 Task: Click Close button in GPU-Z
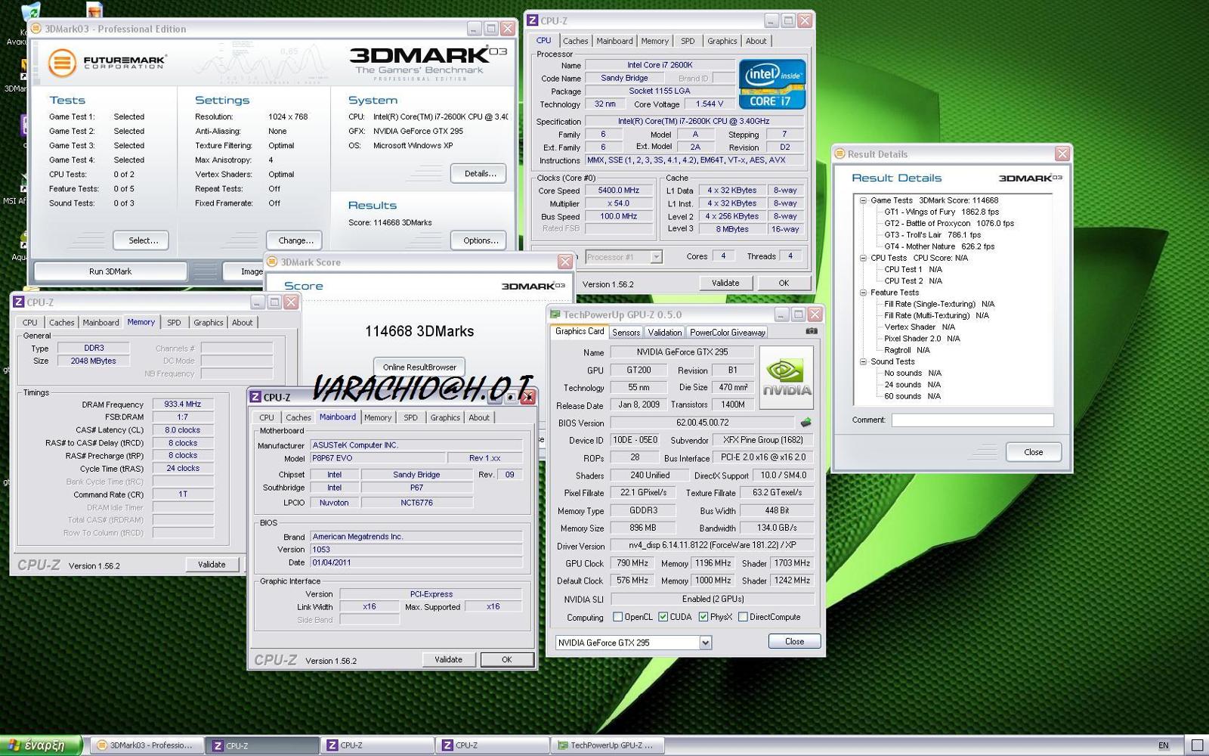(794, 641)
